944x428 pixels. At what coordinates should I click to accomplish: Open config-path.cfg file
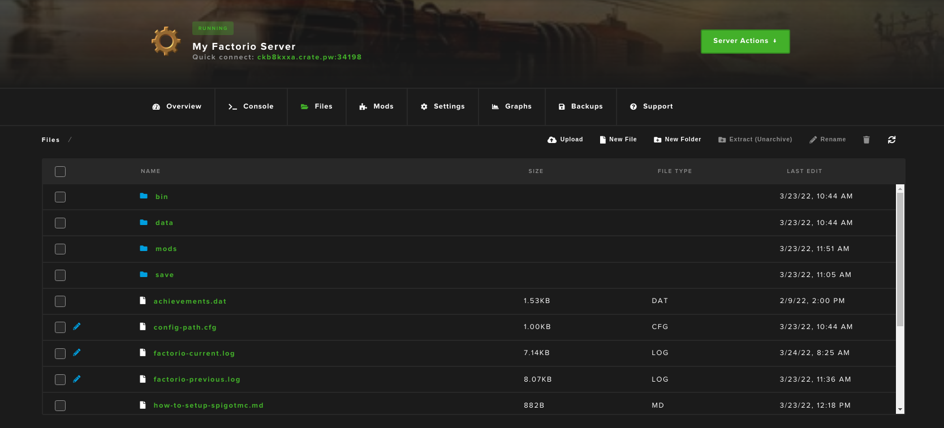coord(185,327)
